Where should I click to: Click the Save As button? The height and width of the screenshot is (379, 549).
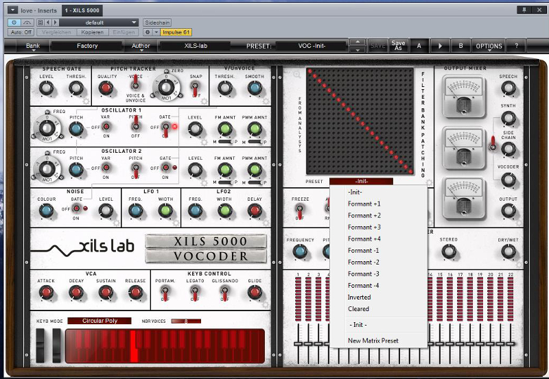click(x=398, y=46)
